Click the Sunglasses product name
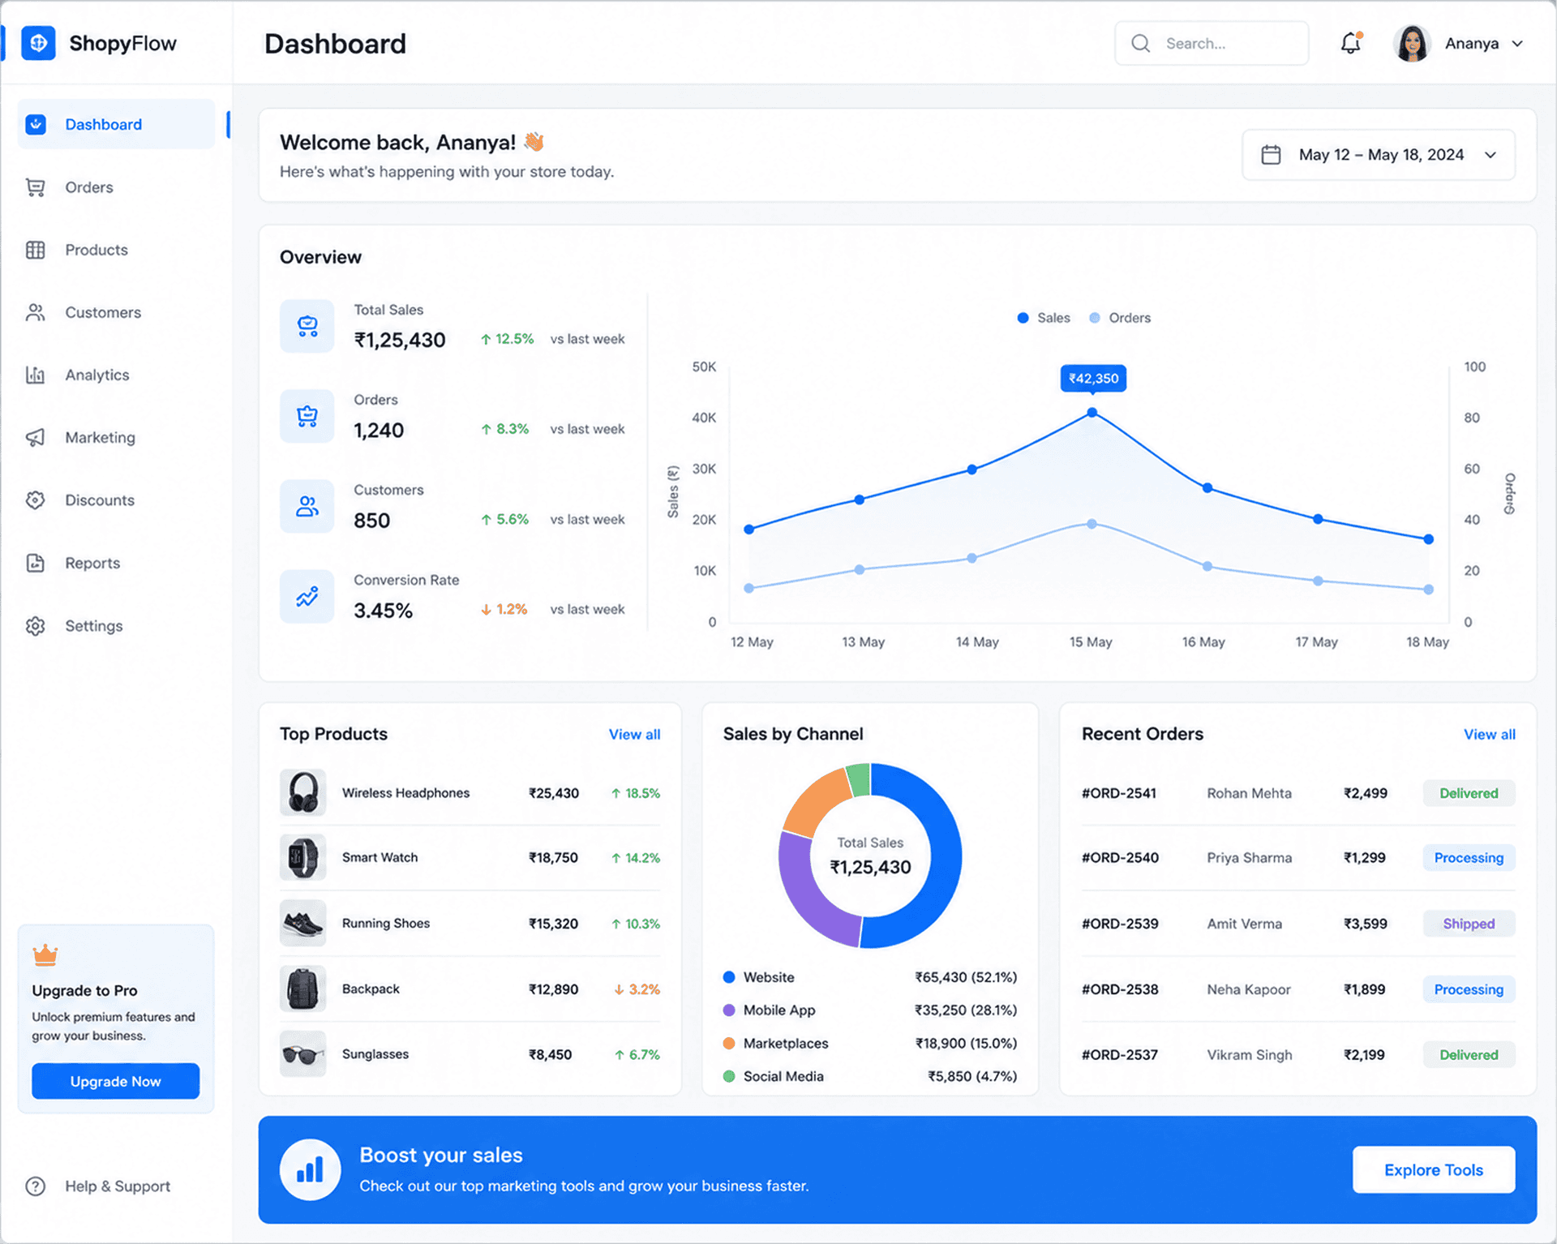Viewport: 1557px width, 1244px height. point(375,1054)
